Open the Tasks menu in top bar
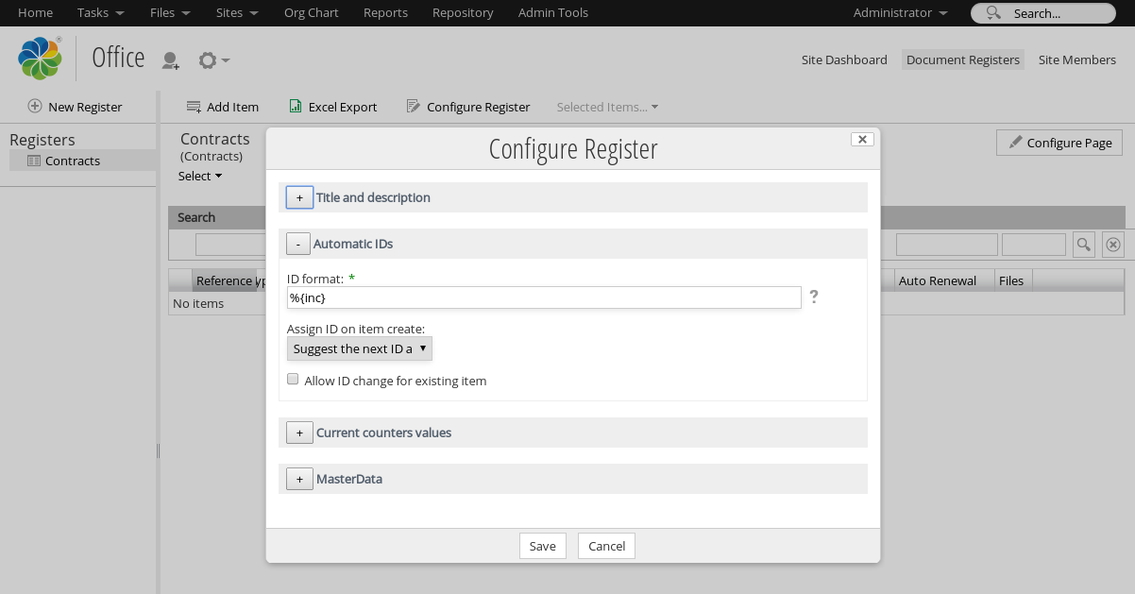 (100, 13)
